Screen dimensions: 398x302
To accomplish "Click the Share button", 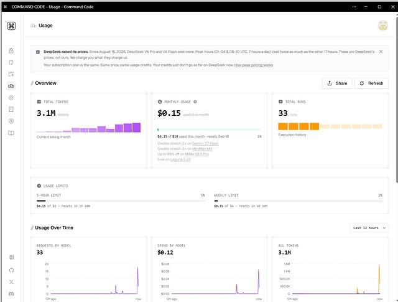I will (x=337, y=83).
